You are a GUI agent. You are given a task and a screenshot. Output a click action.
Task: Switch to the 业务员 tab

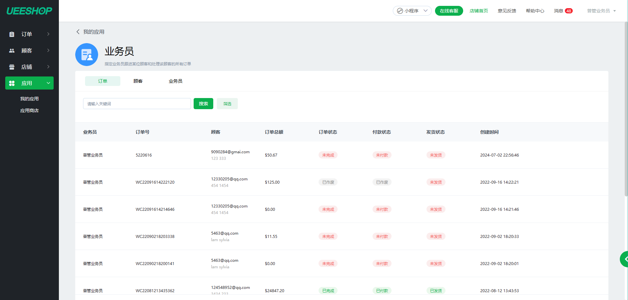175,81
